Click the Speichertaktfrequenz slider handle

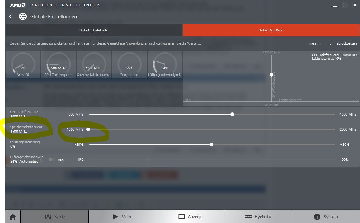[x=88, y=129]
